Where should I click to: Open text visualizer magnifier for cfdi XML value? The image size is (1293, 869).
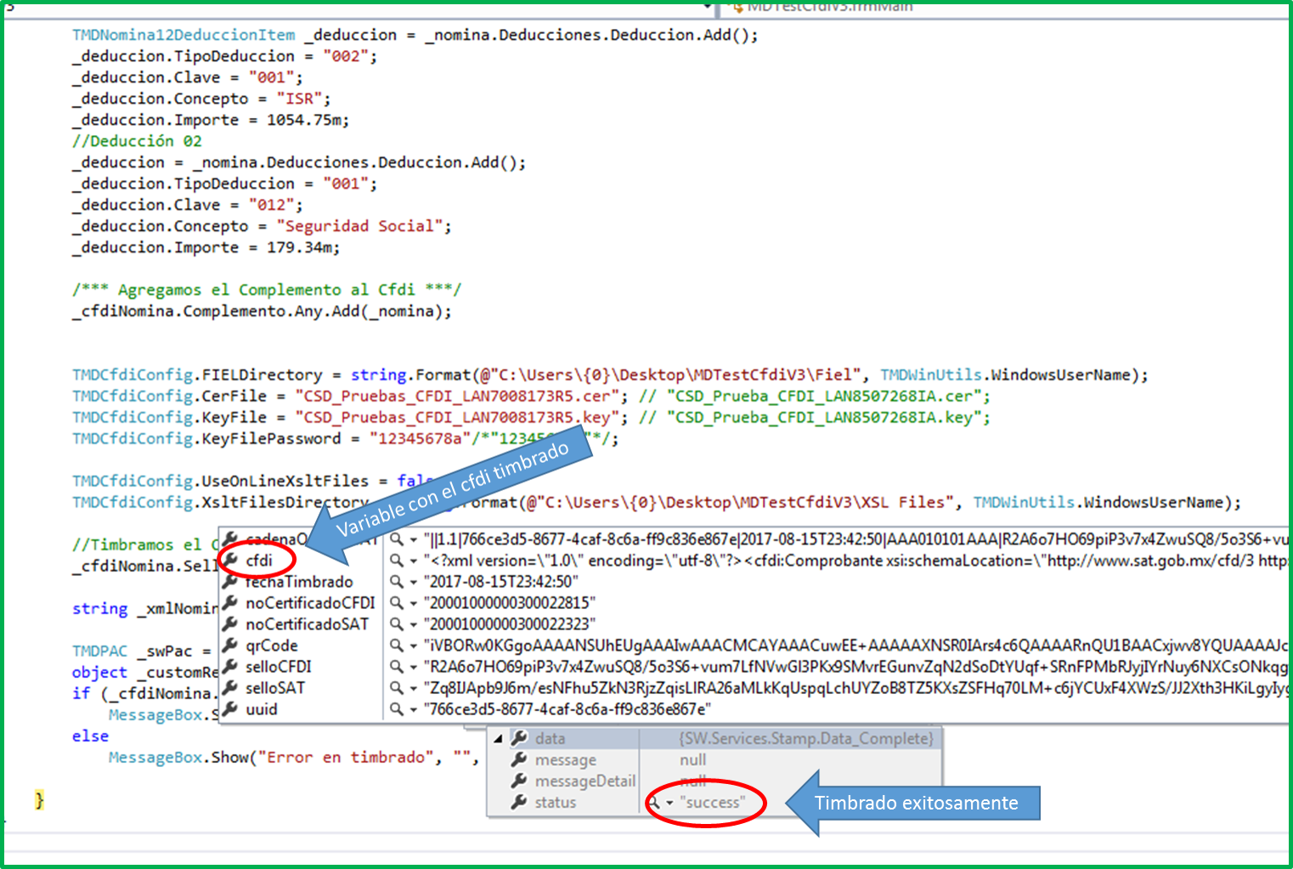coord(397,561)
